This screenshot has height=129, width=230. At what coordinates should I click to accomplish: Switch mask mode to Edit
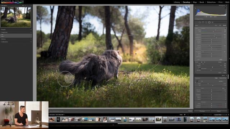coord(220,25)
